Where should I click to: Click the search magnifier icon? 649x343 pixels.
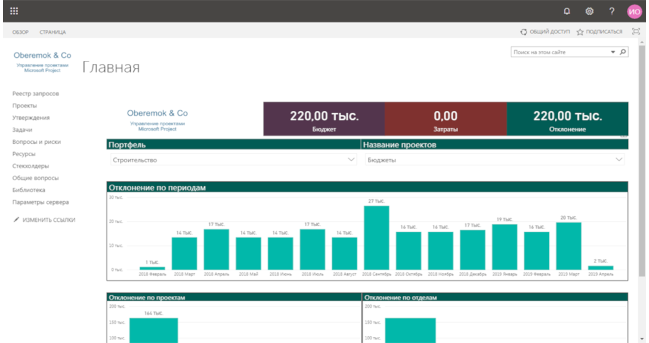[623, 52]
